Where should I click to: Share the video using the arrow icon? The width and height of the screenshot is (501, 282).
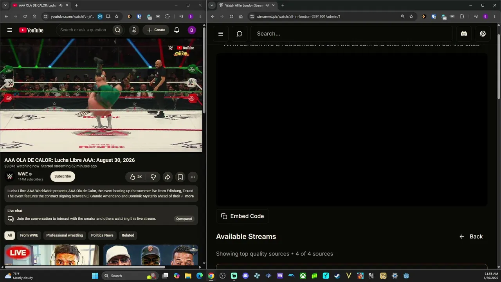click(168, 177)
